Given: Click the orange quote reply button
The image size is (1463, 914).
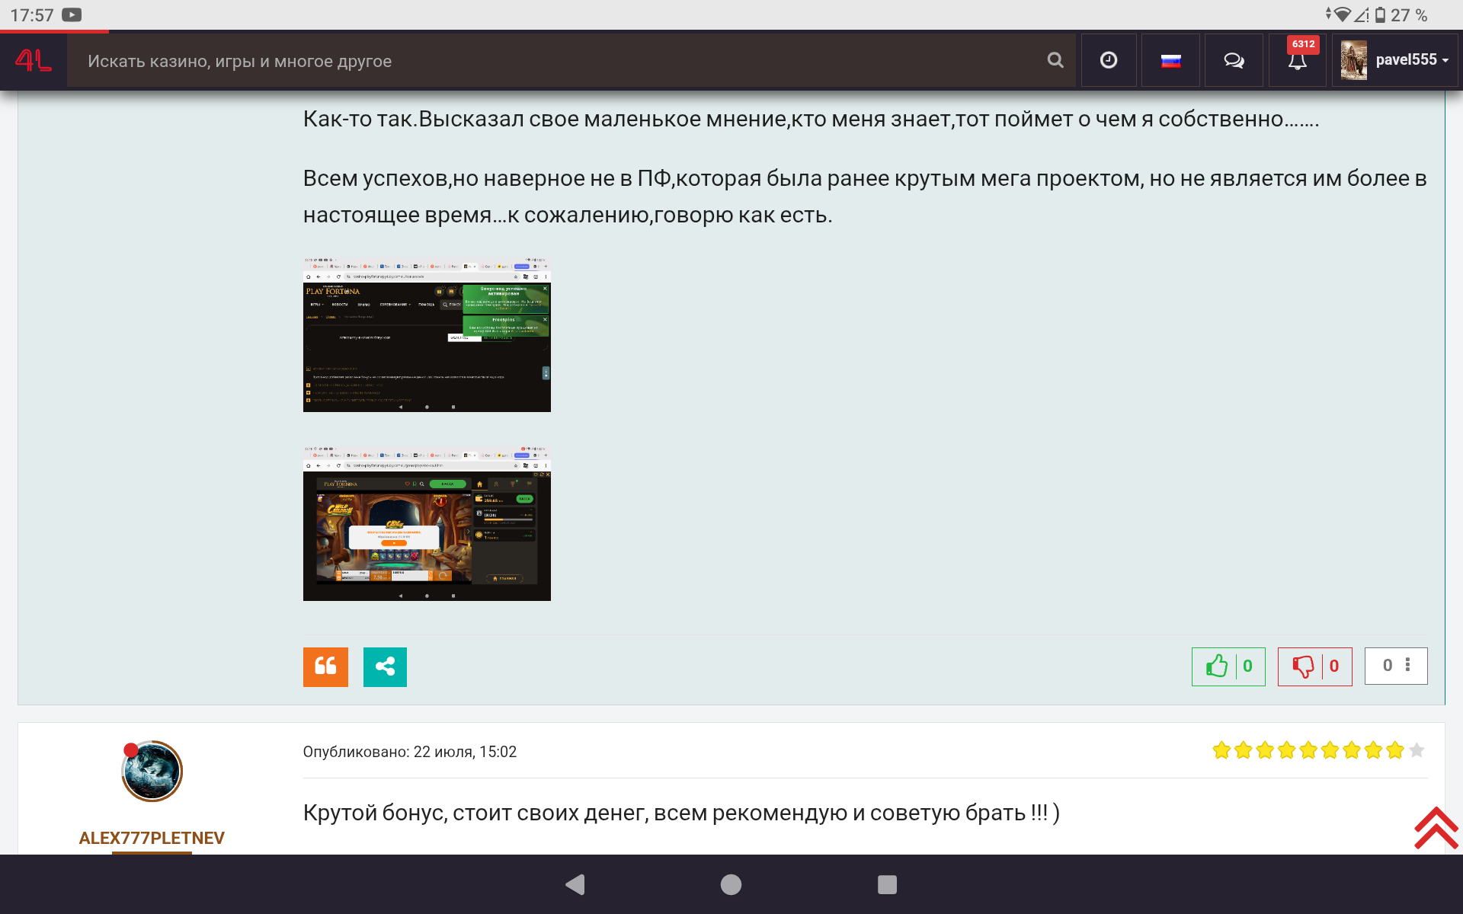Looking at the screenshot, I should [325, 666].
